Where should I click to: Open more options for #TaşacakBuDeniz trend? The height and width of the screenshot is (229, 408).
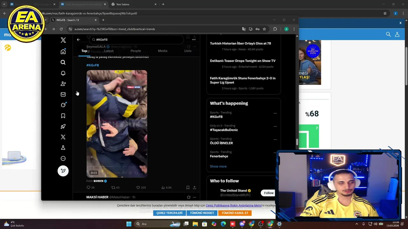[x=275, y=126]
